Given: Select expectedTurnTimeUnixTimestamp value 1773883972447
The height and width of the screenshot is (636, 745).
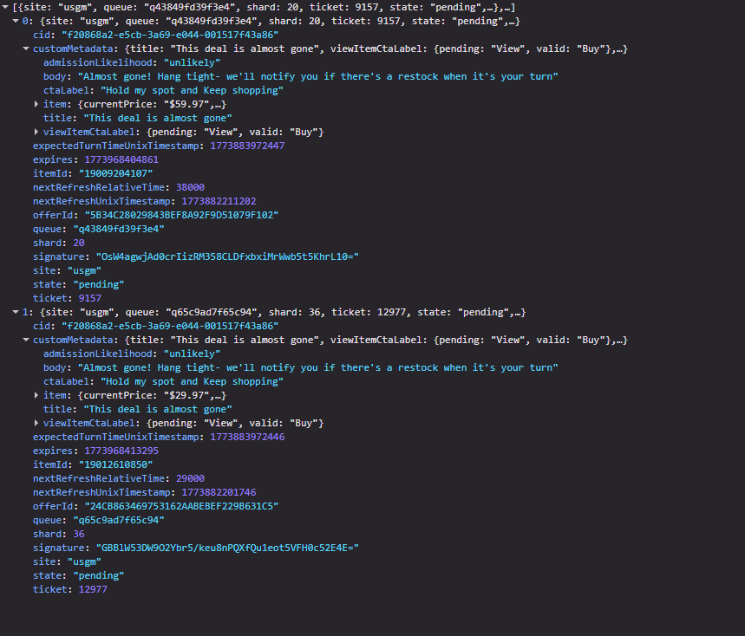Looking at the screenshot, I should pyautogui.click(x=247, y=146).
